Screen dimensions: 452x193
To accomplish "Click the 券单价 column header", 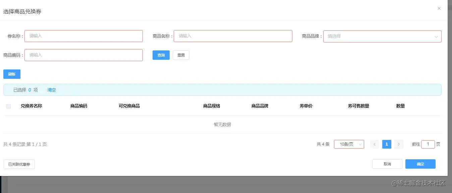I will [306, 106].
